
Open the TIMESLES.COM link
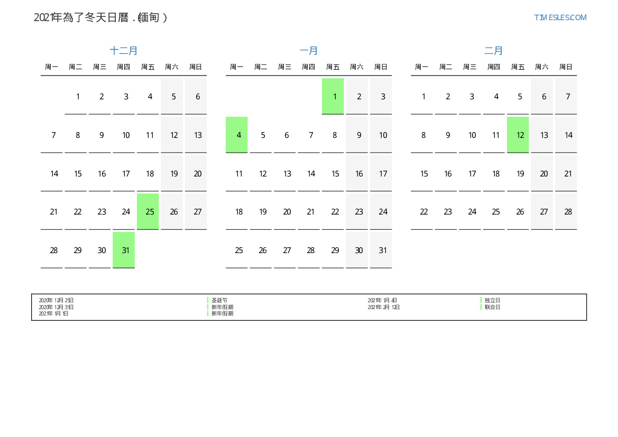pyautogui.click(x=560, y=17)
